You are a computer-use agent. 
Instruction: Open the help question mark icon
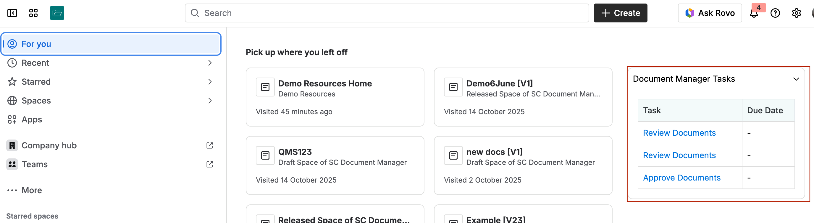click(775, 13)
